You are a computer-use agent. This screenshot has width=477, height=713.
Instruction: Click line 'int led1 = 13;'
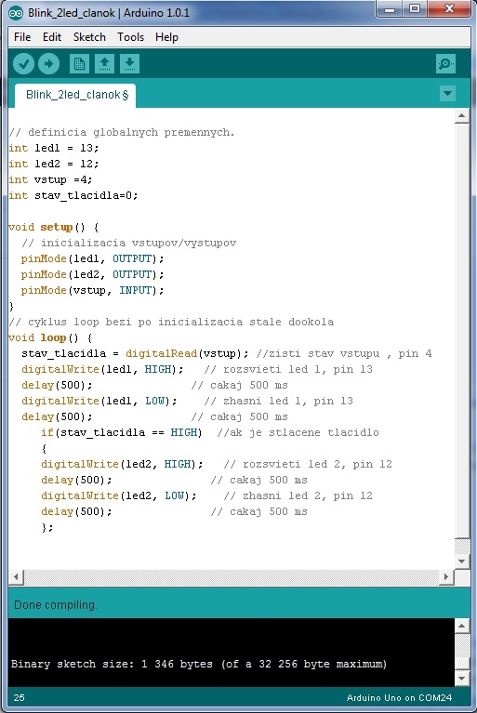coord(54,148)
